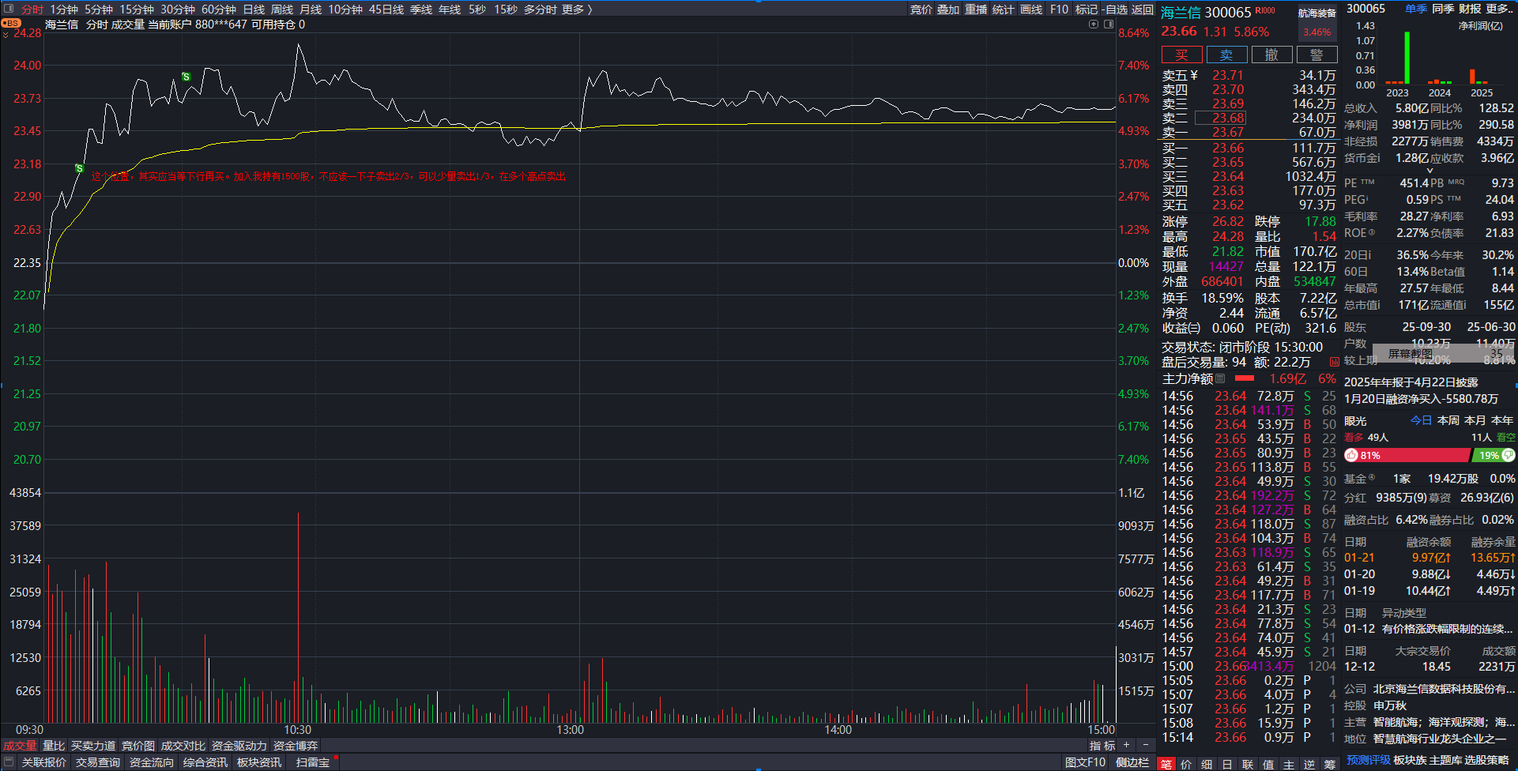The height and width of the screenshot is (771, 1518).
Task: Click the red 81% bullish sentiment bar
Action: coord(1407,455)
